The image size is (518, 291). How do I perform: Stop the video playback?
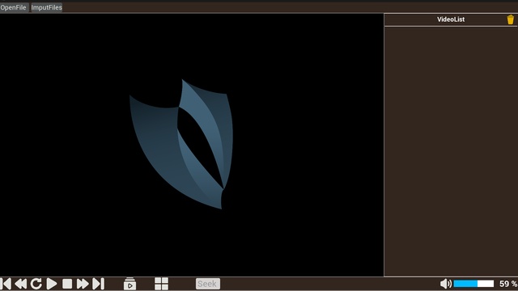coord(67,284)
